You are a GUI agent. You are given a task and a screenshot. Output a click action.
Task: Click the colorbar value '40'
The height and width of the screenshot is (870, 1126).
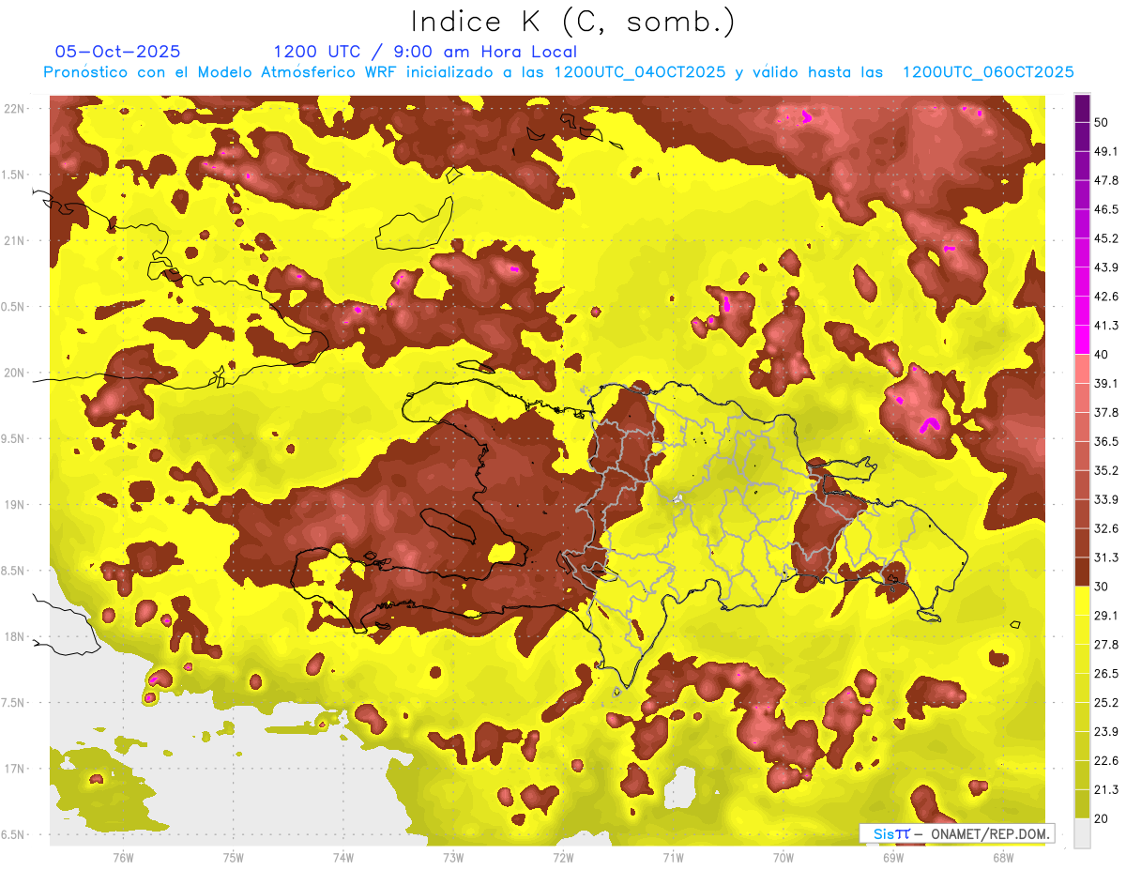(x=1101, y=354)
